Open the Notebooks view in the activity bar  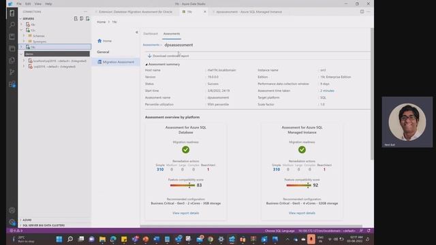tap(12, 37)
